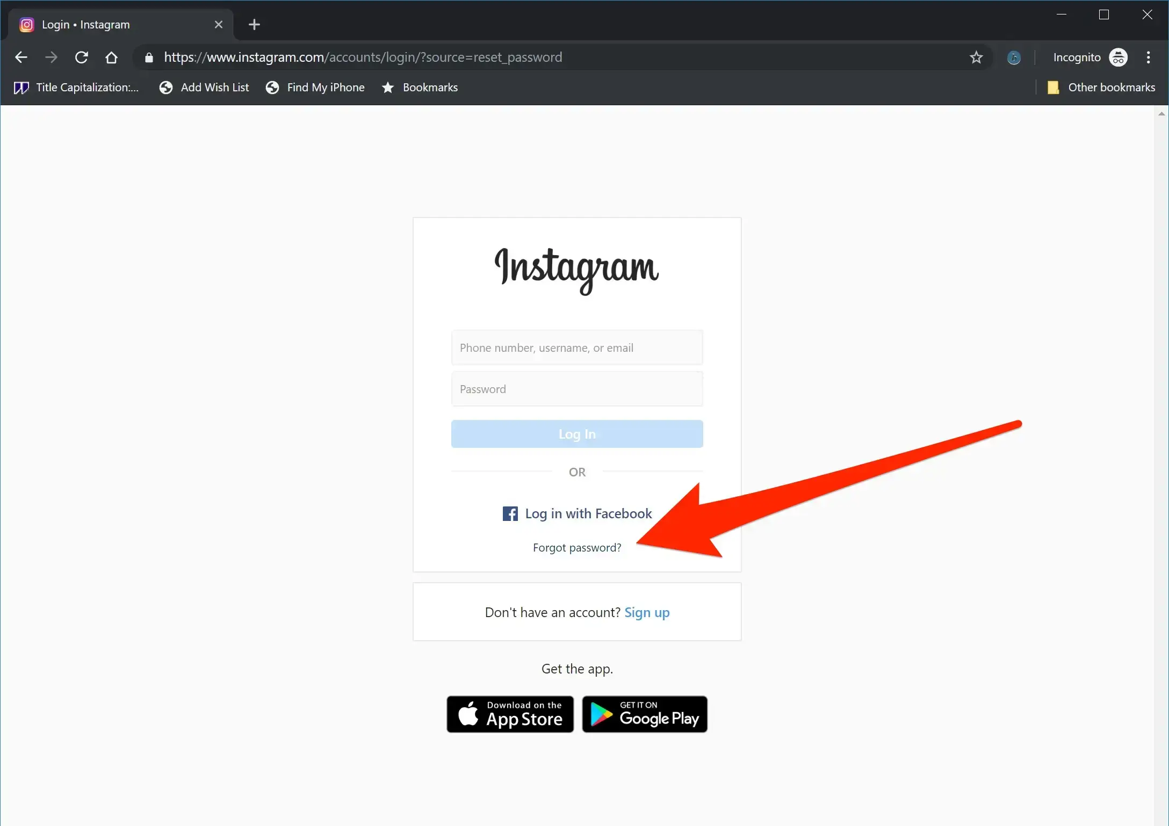
Task: Click the browser extensions icon
Action: pos(1014,57)
